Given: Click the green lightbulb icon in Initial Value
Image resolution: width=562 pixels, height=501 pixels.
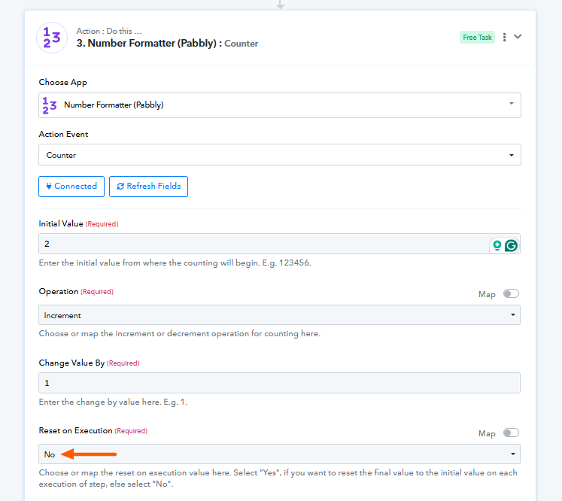Looking at the screenshot, I should (497, 245).
